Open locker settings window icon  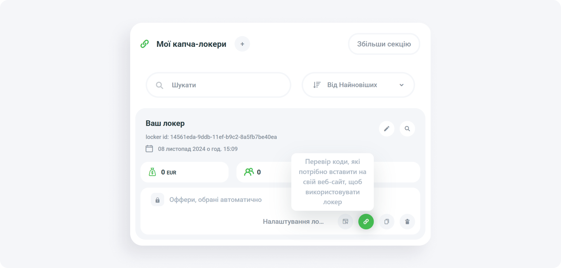[345, 222]
